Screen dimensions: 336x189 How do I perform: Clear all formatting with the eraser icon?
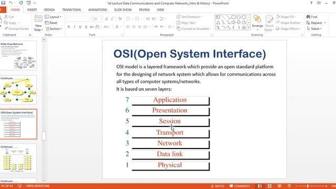pos(120,19)
